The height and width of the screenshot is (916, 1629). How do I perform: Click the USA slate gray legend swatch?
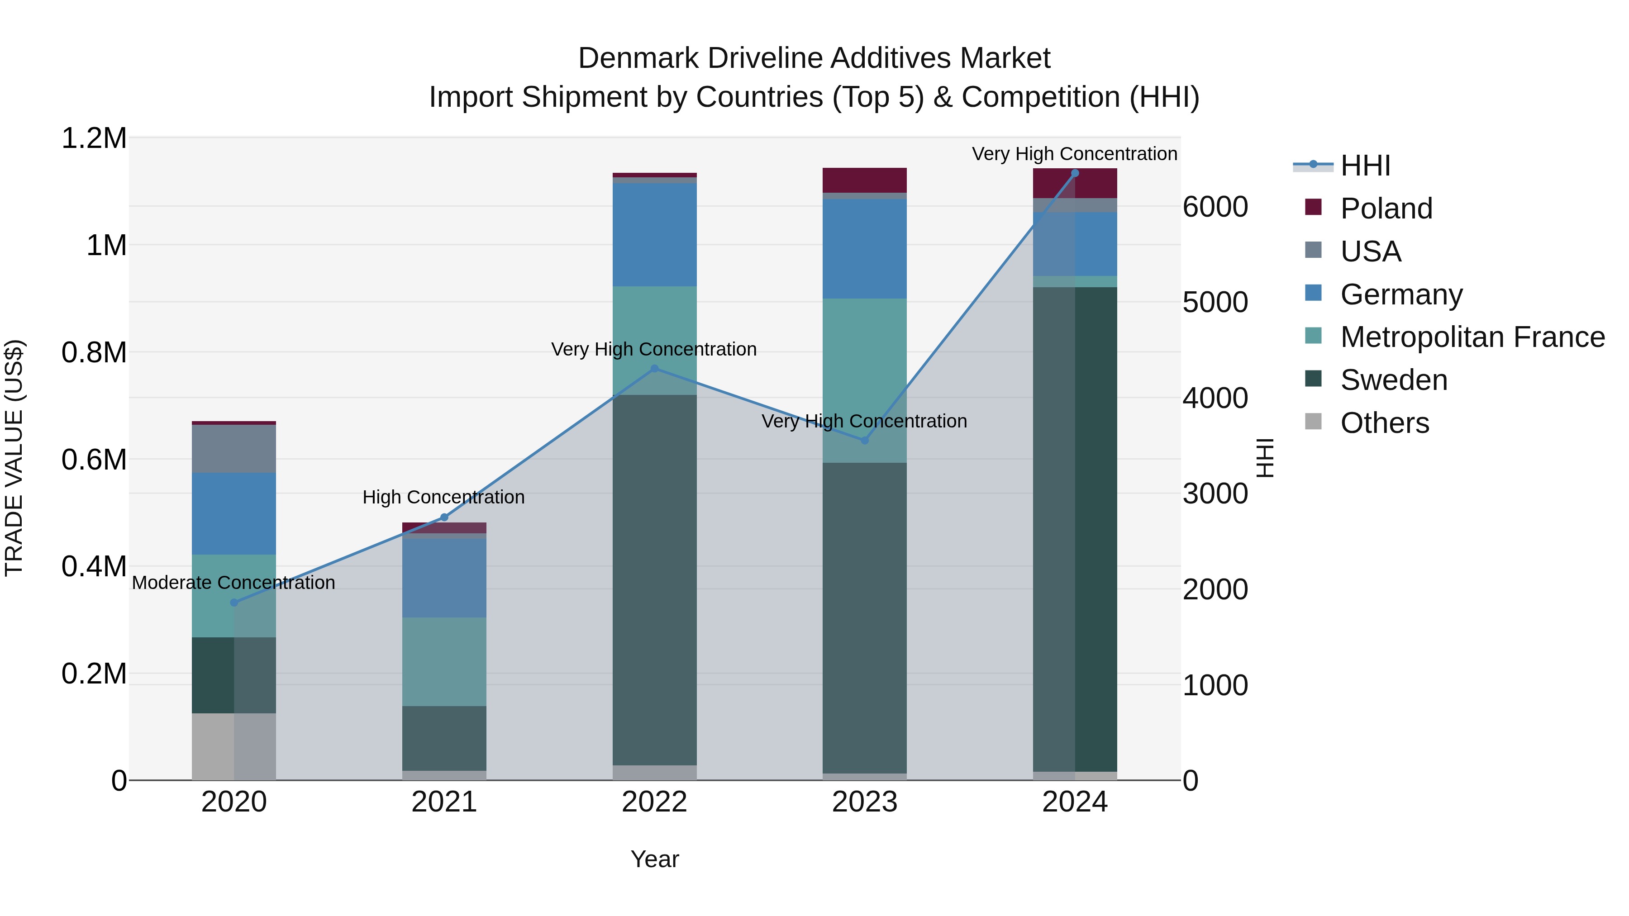1314,250
